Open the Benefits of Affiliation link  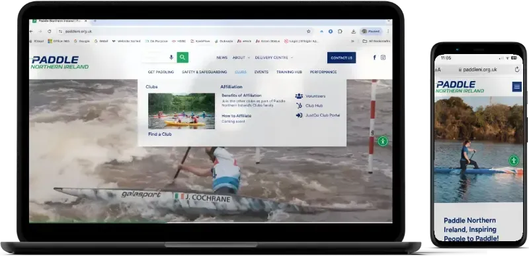click(241, 96)
